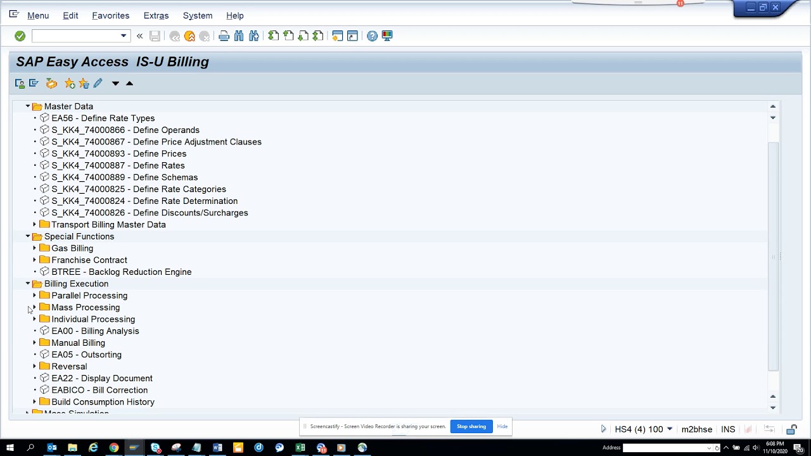The image size is (811, 456).
Task: Expand the Build Consumption History folder
Action: coord(35,402)
